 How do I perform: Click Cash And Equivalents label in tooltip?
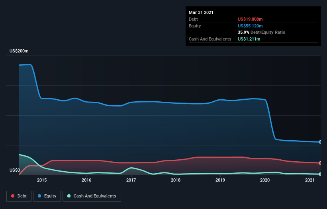(210, 39)
